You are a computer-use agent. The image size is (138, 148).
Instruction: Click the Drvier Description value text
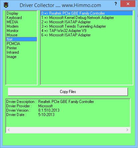[66, 102]
